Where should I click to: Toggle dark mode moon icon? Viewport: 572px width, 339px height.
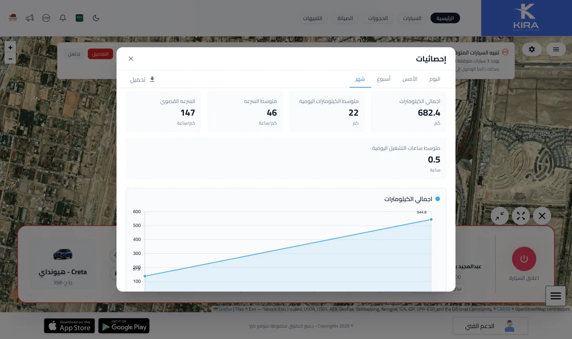point(96,18)
